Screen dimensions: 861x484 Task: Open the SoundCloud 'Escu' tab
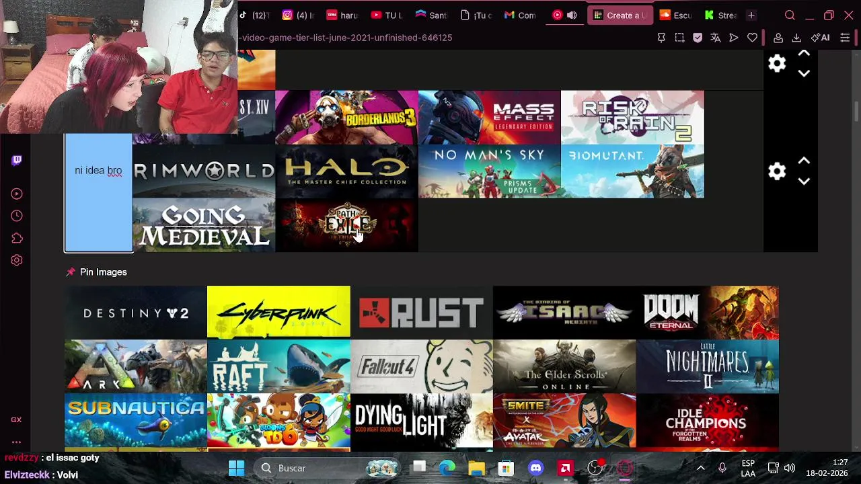[675, 15]
